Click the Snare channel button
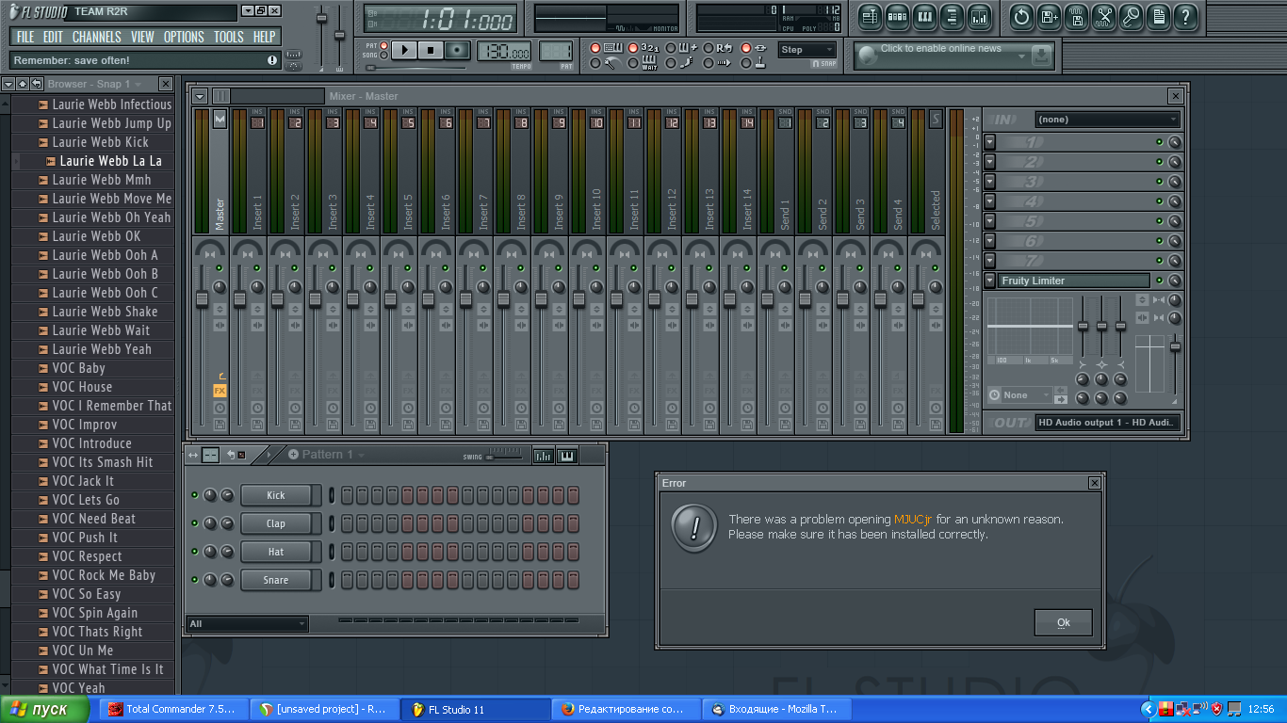1287x723 pixels. [x=276, y=580]
